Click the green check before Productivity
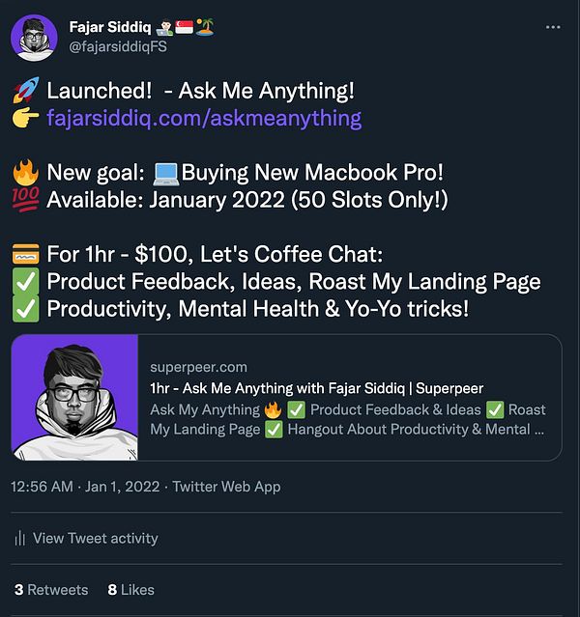Image resolution: width=580 pixels, height=617 pixels. click(25, 310)
